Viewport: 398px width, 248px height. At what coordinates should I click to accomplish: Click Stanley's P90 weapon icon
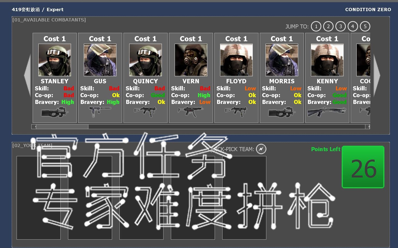point(55,112)
